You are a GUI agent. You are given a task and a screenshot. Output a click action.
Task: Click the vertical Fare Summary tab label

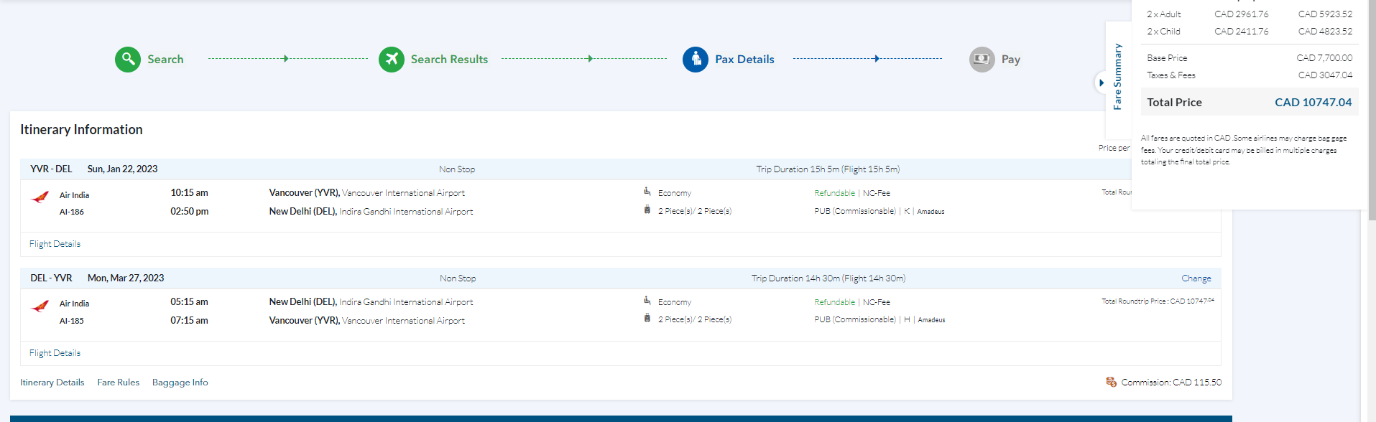click(x=1117, y=77)
